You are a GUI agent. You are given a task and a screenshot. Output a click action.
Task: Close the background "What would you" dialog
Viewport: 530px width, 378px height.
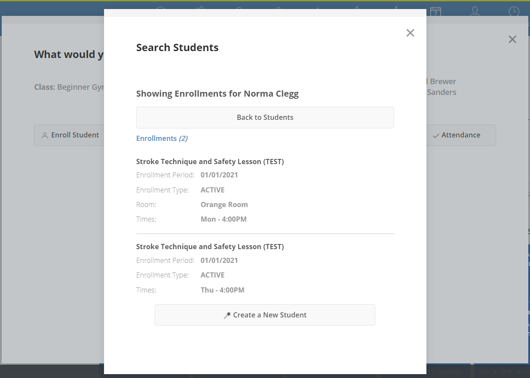pos(512,40)
